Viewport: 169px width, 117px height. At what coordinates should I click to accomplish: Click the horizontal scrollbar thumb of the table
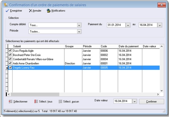35,94
